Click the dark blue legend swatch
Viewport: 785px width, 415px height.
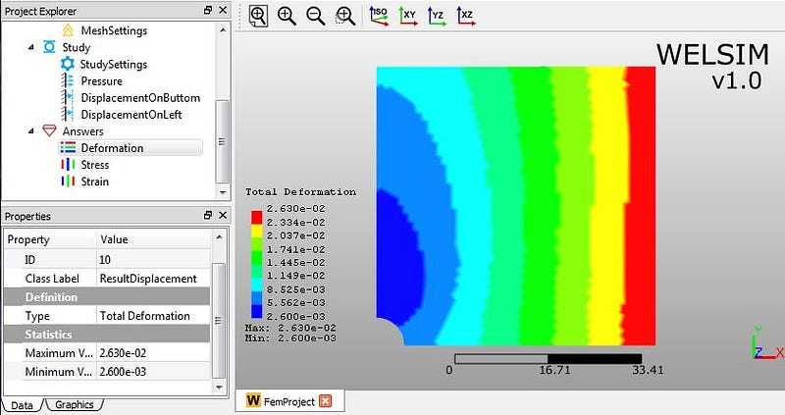point(256,311)
